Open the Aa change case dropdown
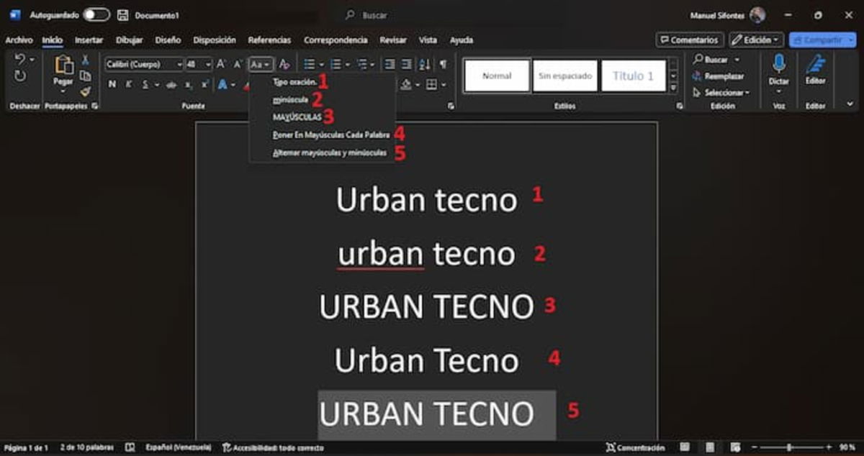Viewport: 864px width, 456px height. [x=261, y=64]
